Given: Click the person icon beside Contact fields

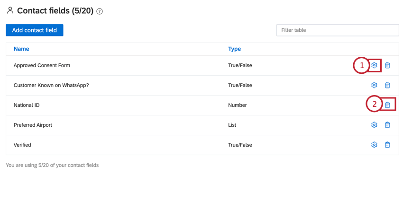Looking at the screenshot, I should click(x=10, y=10).
